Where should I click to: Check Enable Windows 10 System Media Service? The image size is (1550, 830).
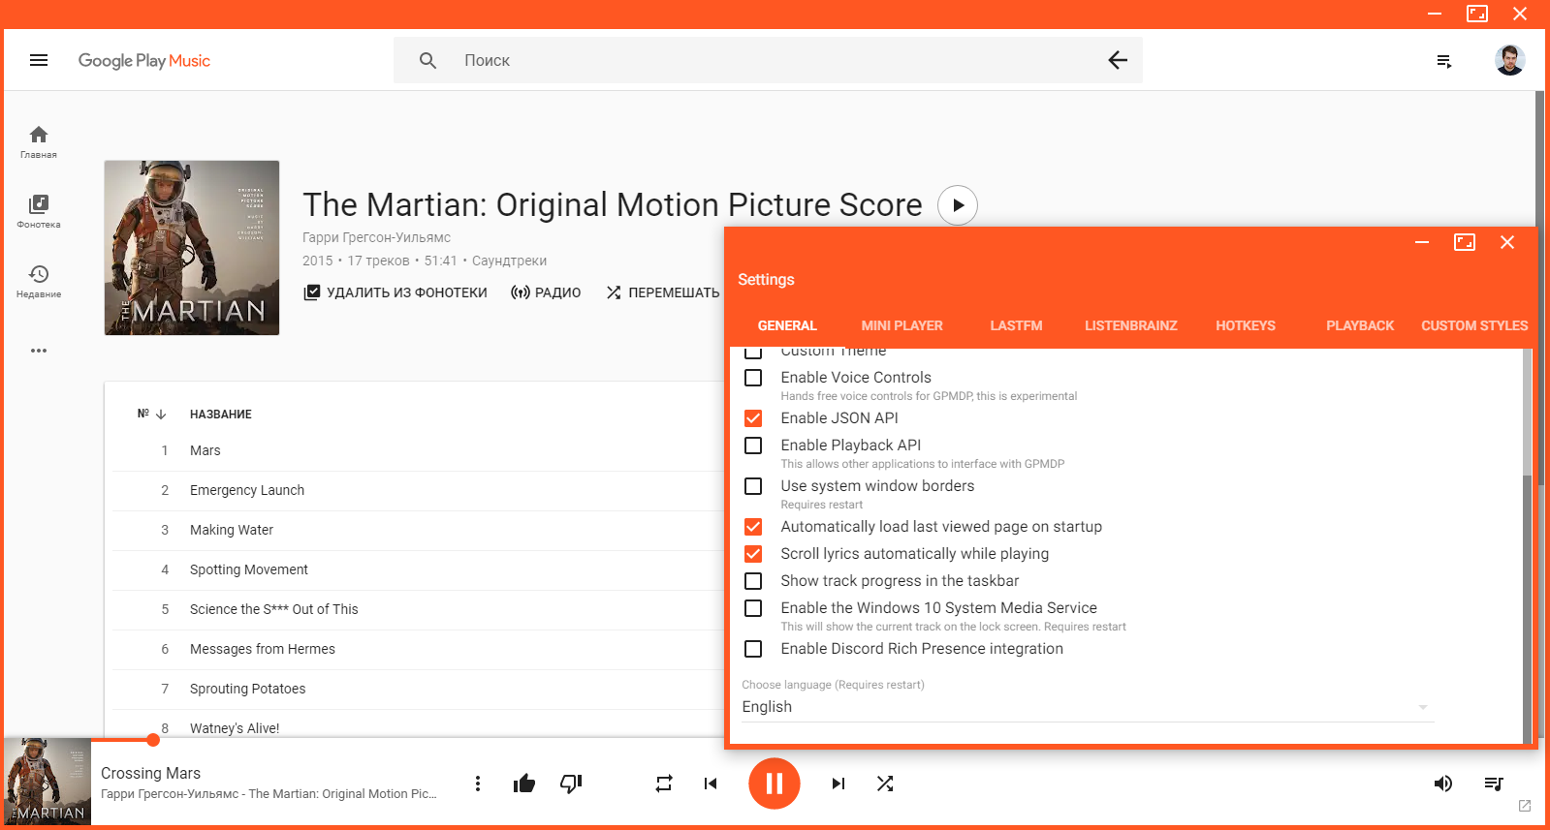coord(753,608)
